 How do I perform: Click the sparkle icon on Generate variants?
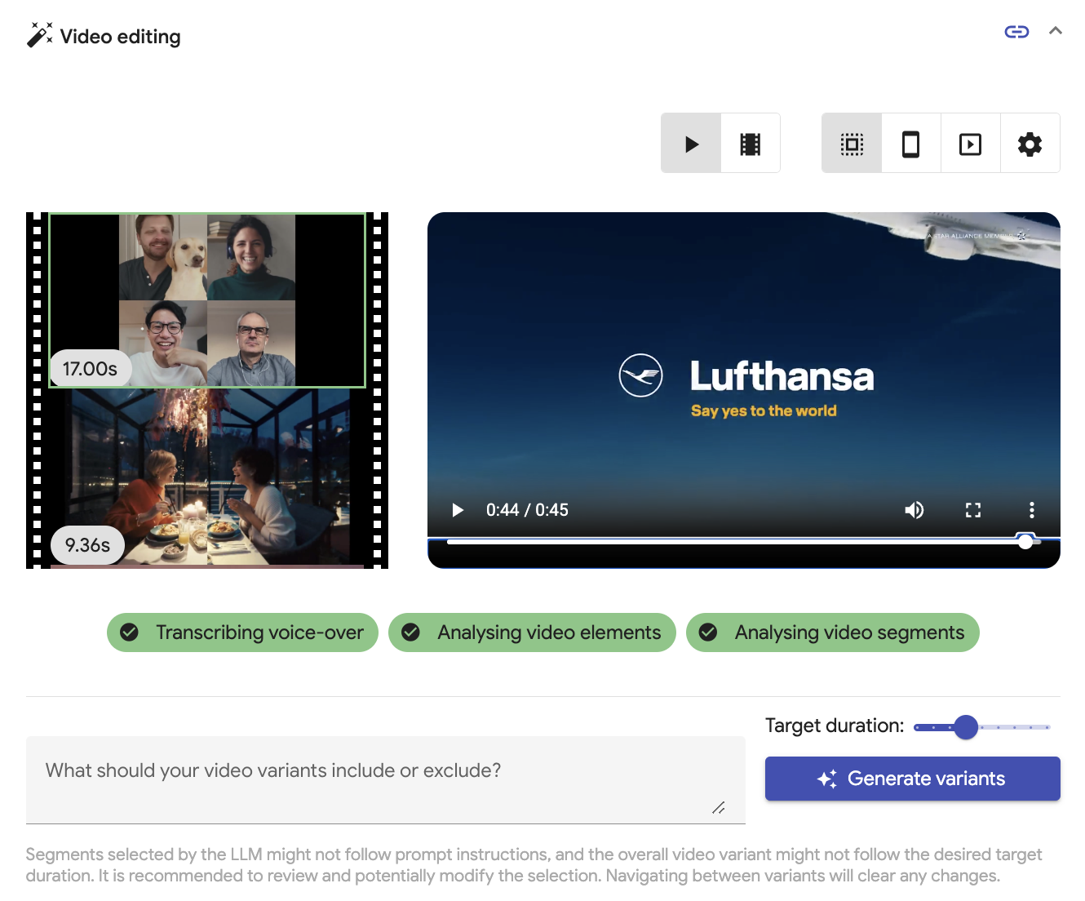point(827,779)
